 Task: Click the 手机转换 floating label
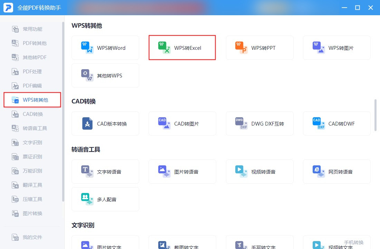[x=354, y=242]
